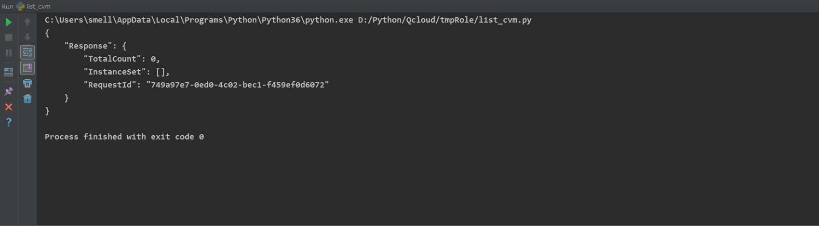Click the Stop process square icon
819x226 pixels.
9,38
